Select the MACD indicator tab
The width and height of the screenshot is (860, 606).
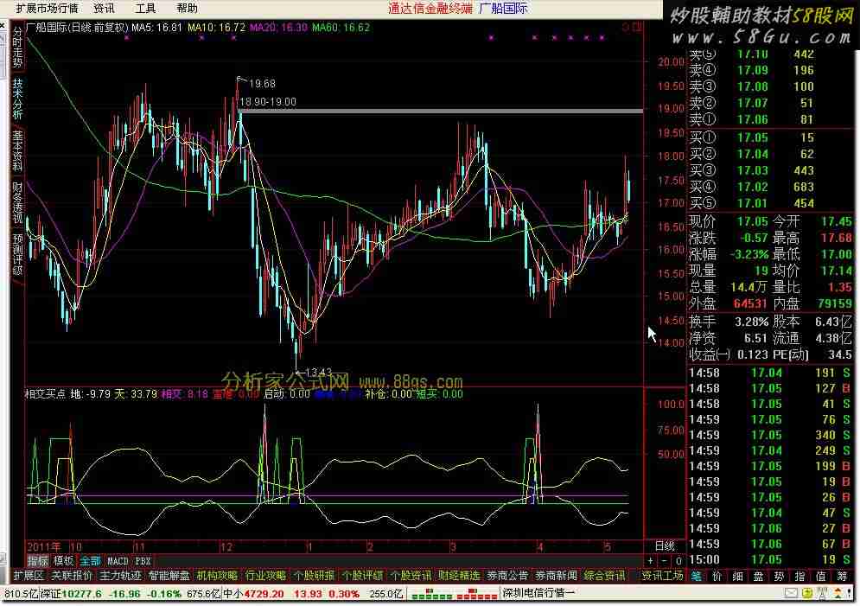pyautogui.click(x=118, y=561)
